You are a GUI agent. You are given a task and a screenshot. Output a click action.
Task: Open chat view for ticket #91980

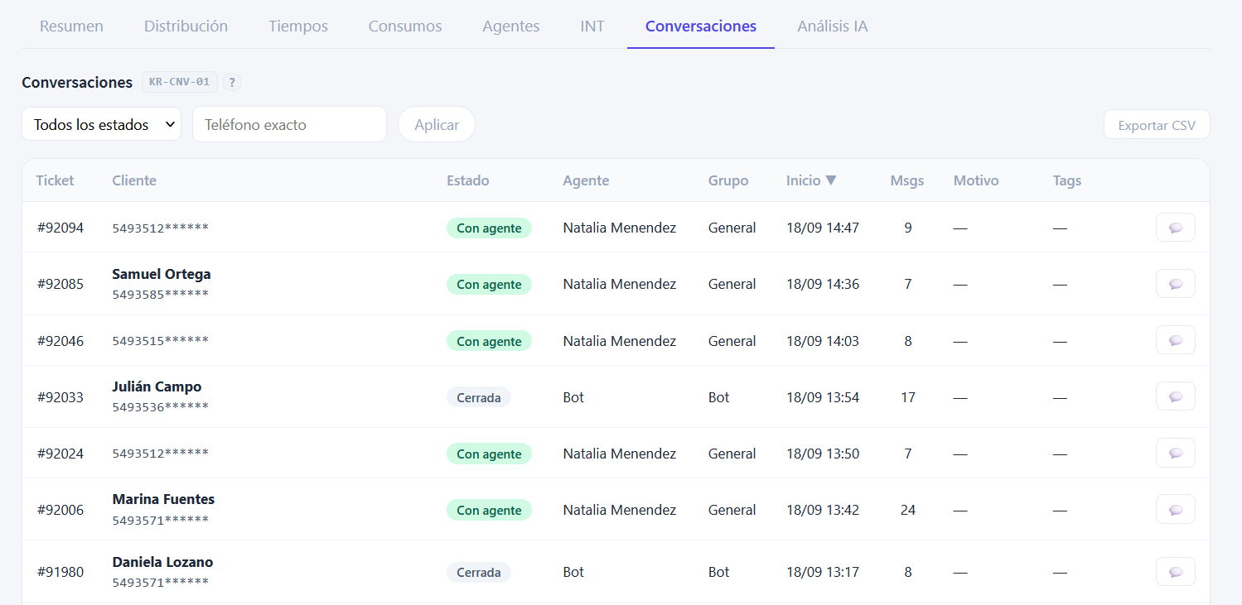tap(1175, 572)
